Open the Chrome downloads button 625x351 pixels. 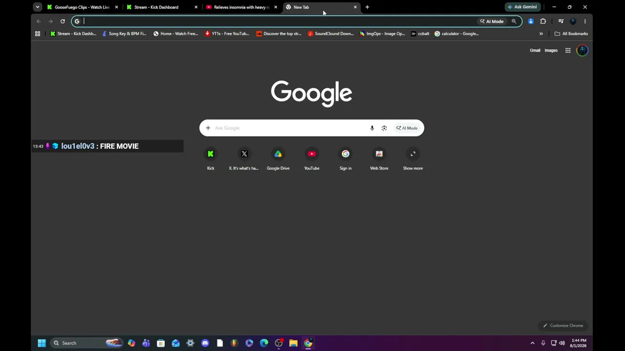(531, 21)
